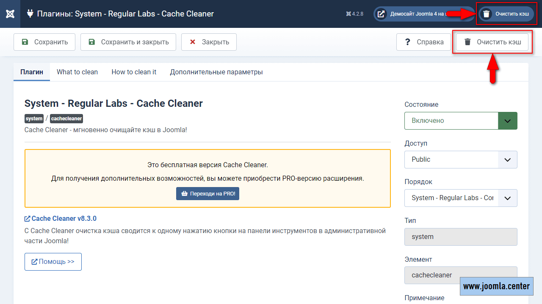Switch to How to clean it tab
Viewport: 542px width, 304px height.
click(134, 72)
